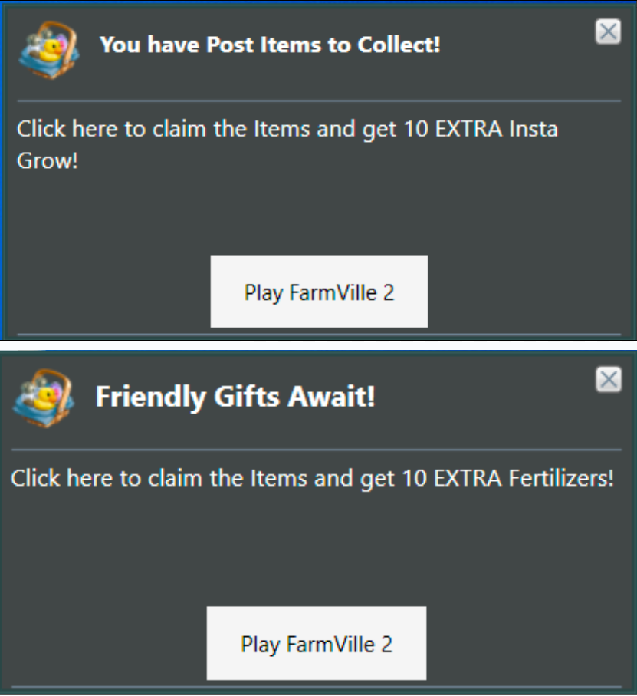Image resolution: width=637 pixels, height=696 pixels.
Task: Open the 'Friendly Gifts Await!' heading
Action: (x=235, y=396)
